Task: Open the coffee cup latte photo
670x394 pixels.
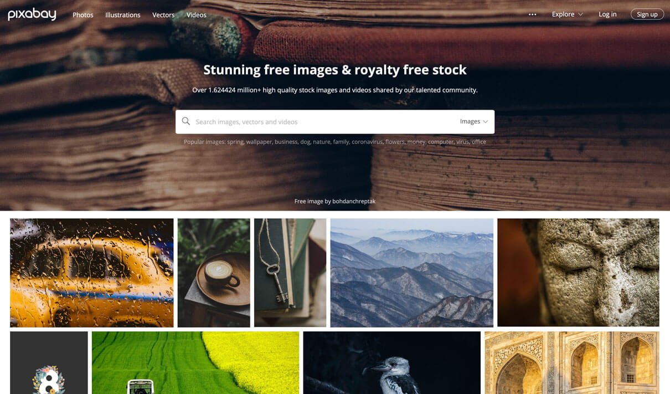Action: (x=214, y=273)
